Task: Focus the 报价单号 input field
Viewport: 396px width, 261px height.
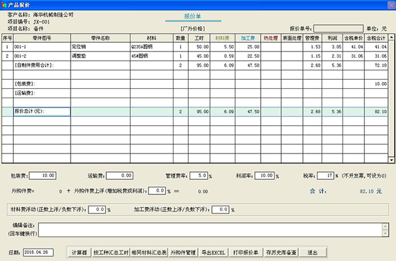Action: pos(339,28)
